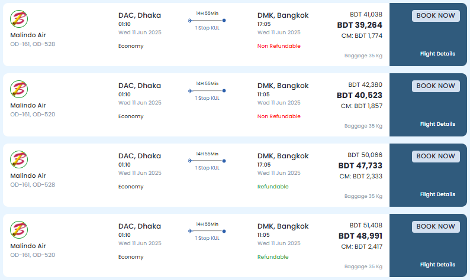
Task: Book the refundable BDT 47,733 flight
Action: pos(436,157)
